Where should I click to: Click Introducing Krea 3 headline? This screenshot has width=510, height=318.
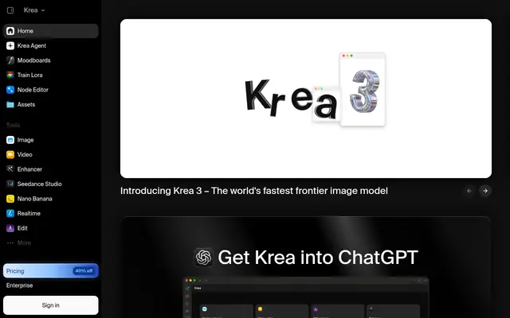254,191
